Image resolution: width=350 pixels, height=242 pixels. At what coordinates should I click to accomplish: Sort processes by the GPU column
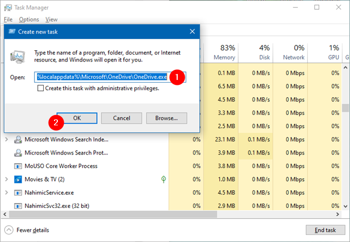pyautogui.click(x=325, y=53)
